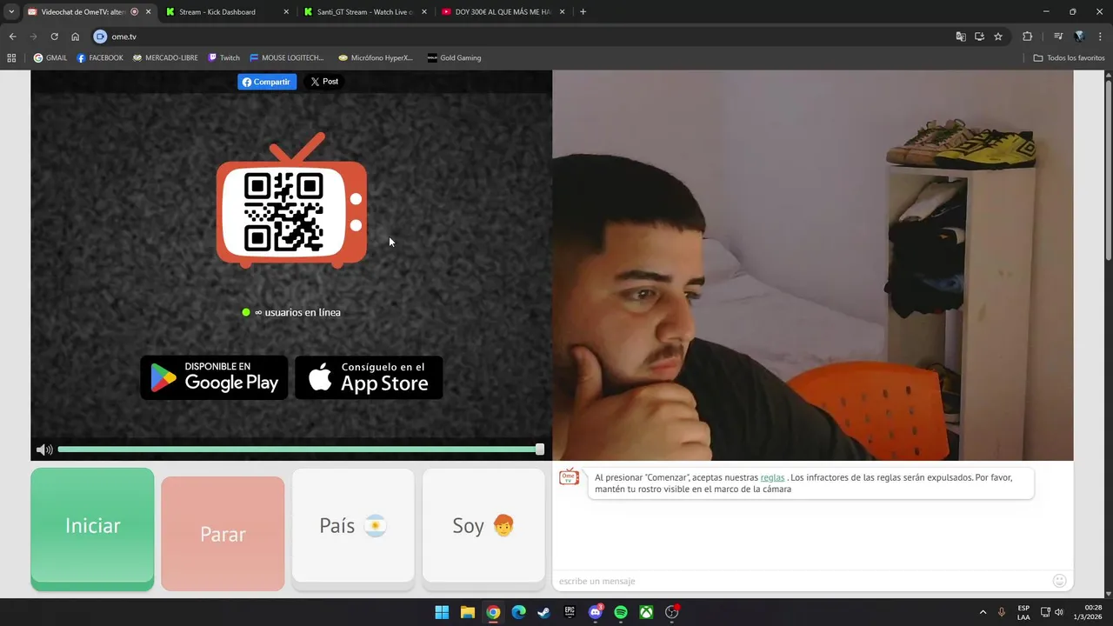Click the OmeTV avatar in chat message

point(569,477)
